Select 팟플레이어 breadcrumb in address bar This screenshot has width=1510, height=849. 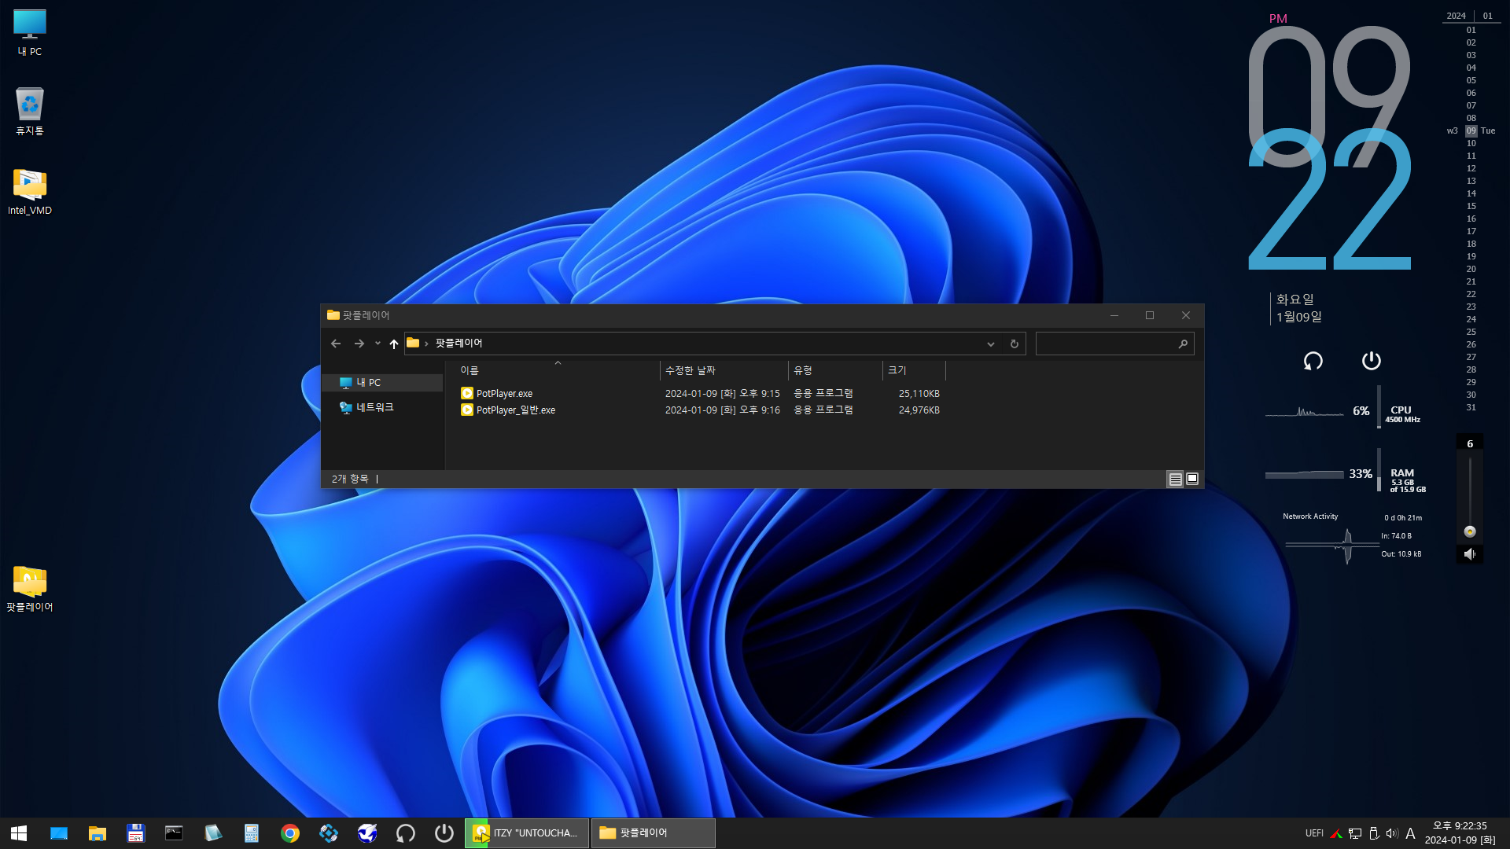point(459,343)
